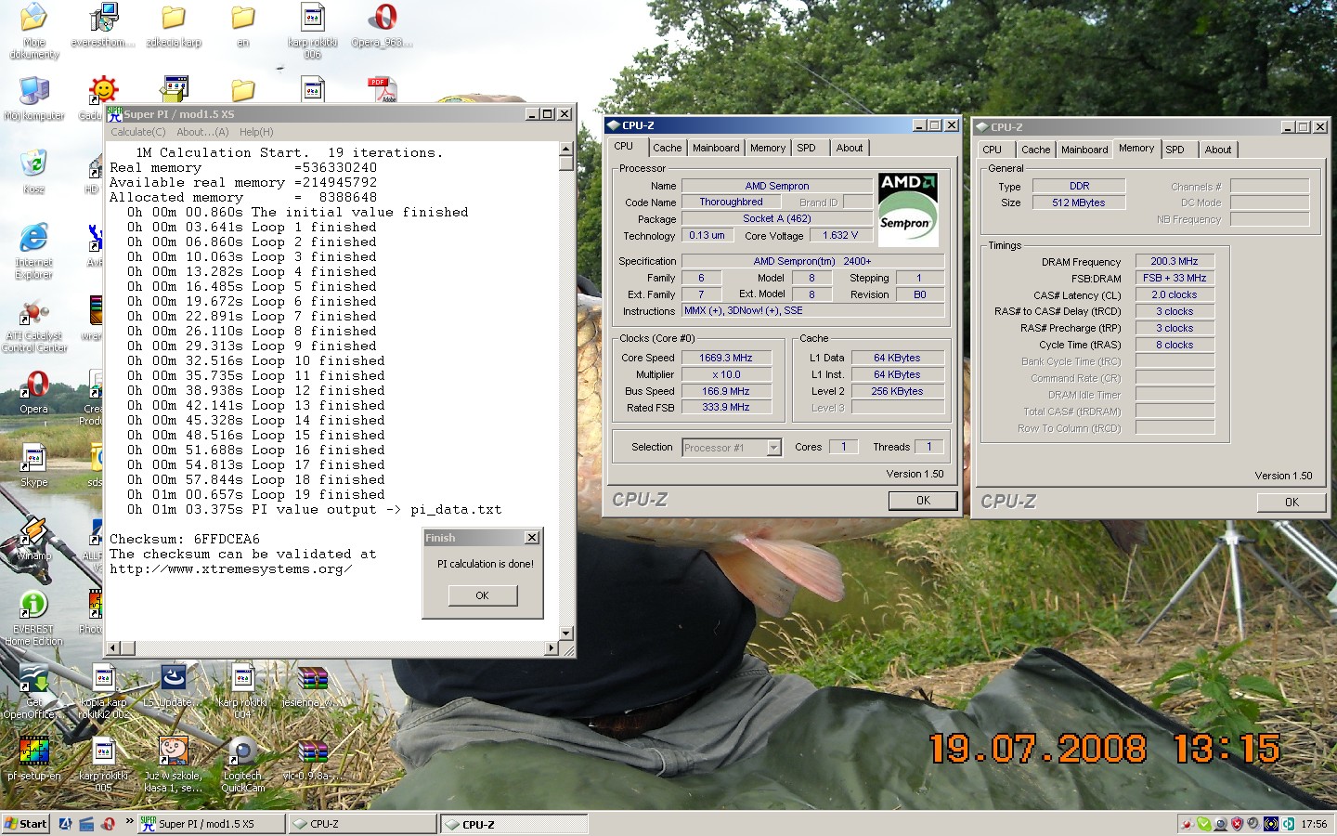Select the Opera_963 installer desktop icon
The width and height of the screenshot is (1337, 836).
click(383, 25)
